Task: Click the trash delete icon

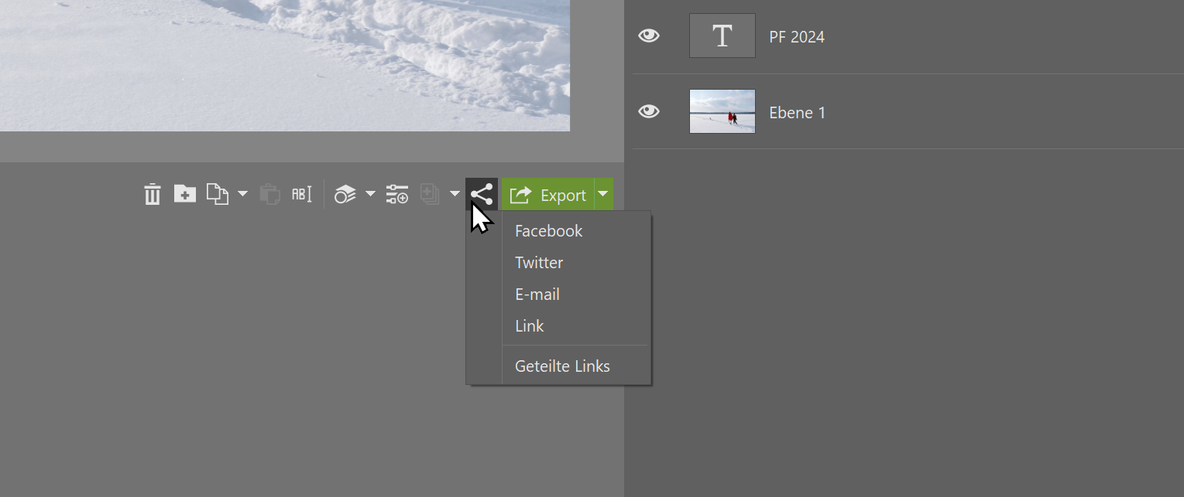Action: [152, 195]
